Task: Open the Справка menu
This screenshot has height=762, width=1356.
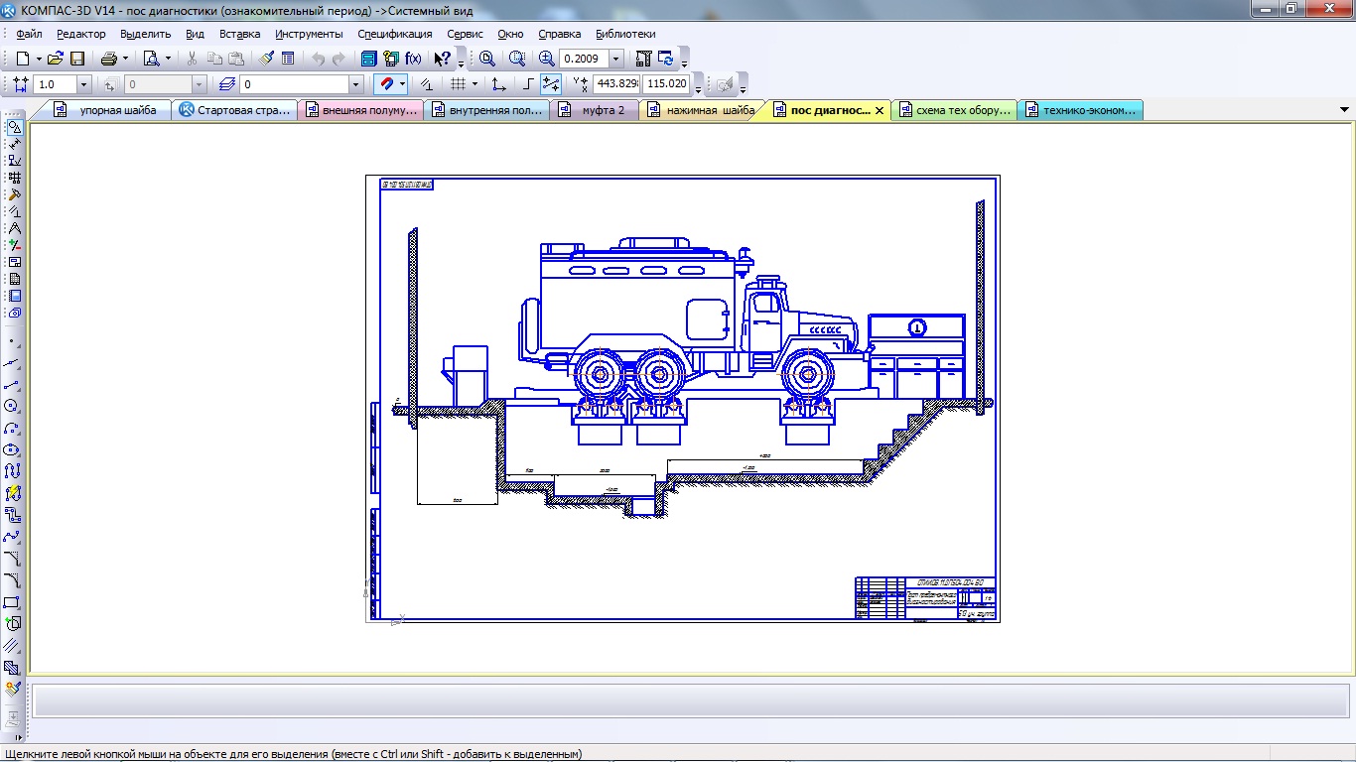Action: [x=559, y=34]
